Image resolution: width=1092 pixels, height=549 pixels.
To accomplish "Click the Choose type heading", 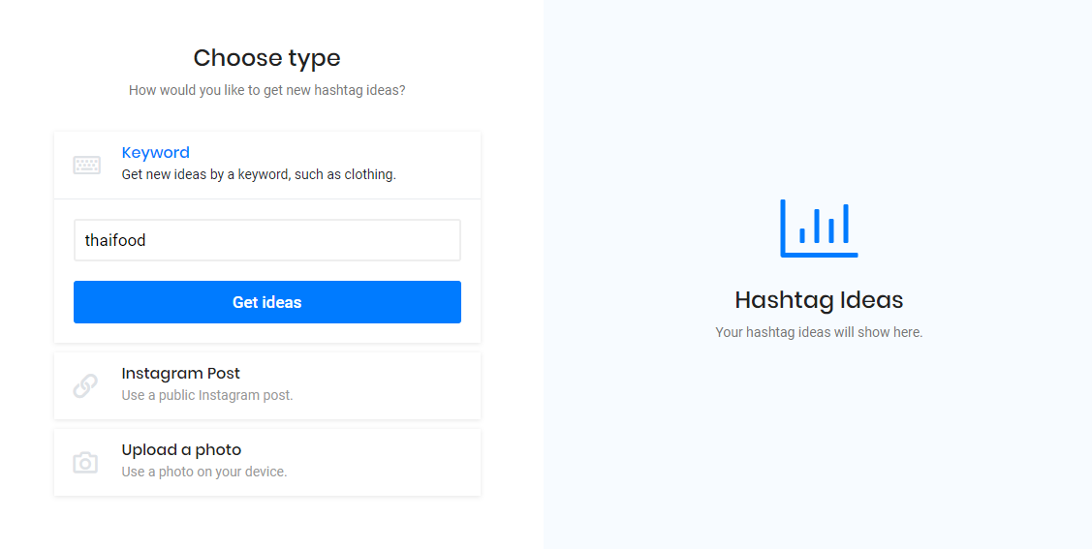I will pos(266,58).
